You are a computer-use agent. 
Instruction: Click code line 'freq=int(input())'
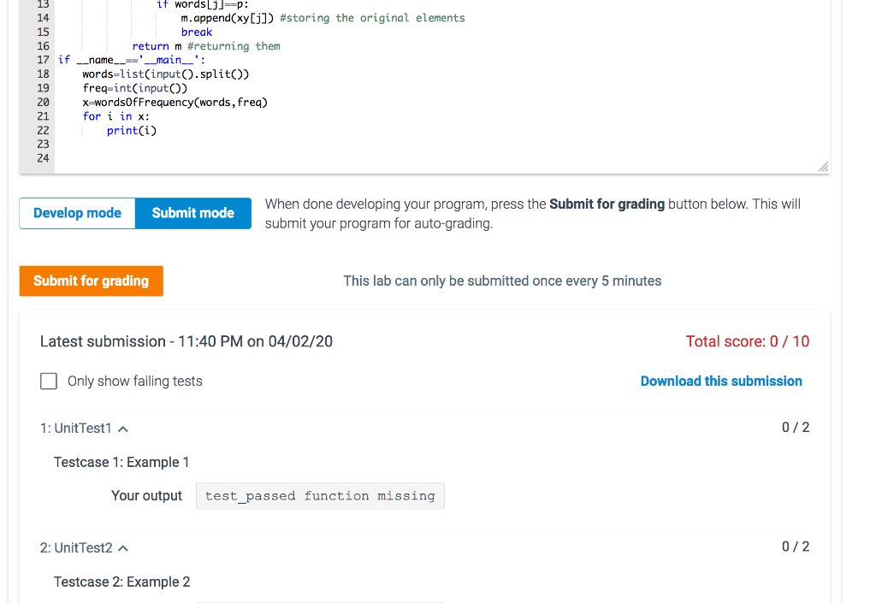click(135, 88)
